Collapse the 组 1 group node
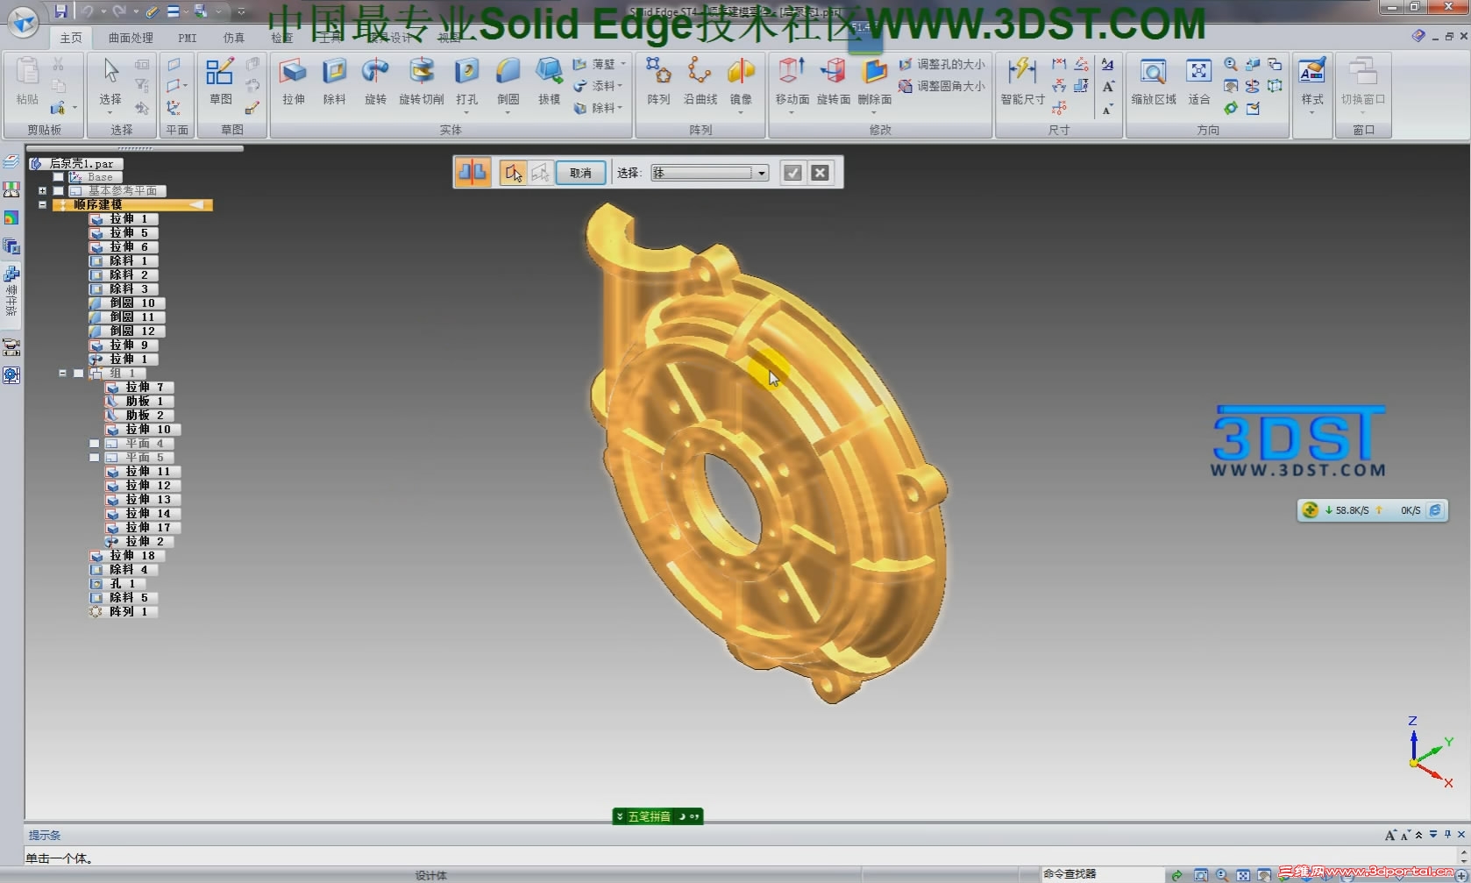Viewport: 1471px width, 883px height. point(64,373)
